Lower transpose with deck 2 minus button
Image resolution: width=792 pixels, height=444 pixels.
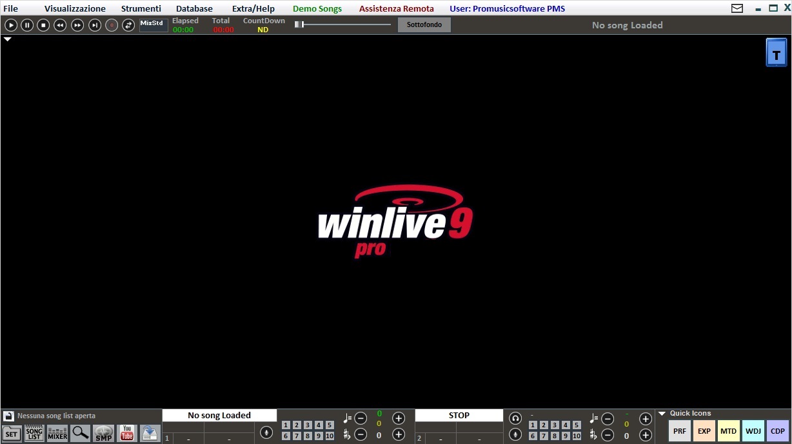click(x=608, y=435)
